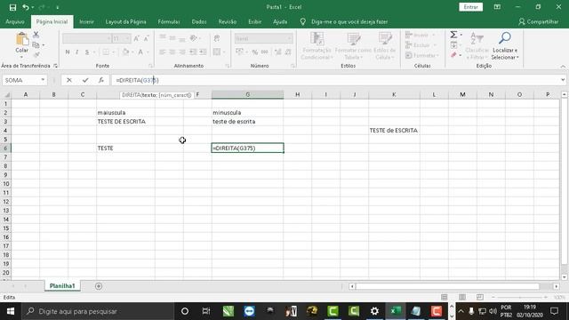This screenshot has height=320, width=569.
Task: Customize the quick access toolbar dropdown
Action: click(57, 7)
